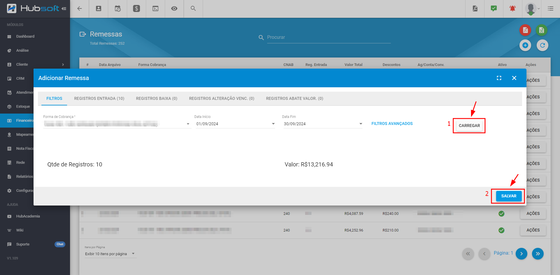Click the Descontos column header
560x275 pixels.
391,65
